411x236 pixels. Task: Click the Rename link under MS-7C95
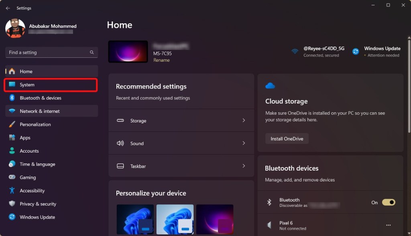(x=161, y=60)
